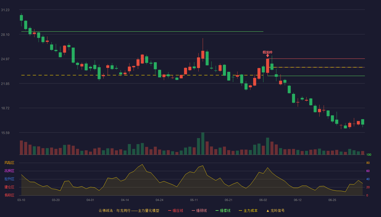Click the 04-14 date label
Viewport: 381px width, 217px height.
pyautogui.click(x=125, y=200)
